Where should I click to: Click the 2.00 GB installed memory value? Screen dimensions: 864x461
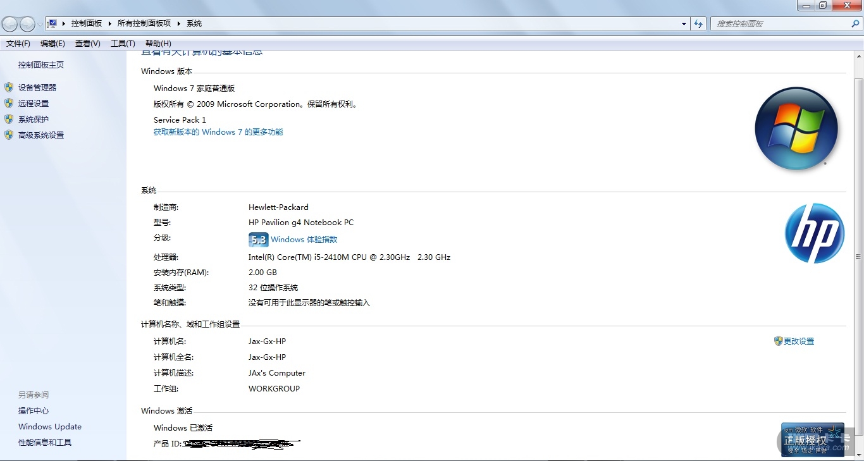(262, 273)
